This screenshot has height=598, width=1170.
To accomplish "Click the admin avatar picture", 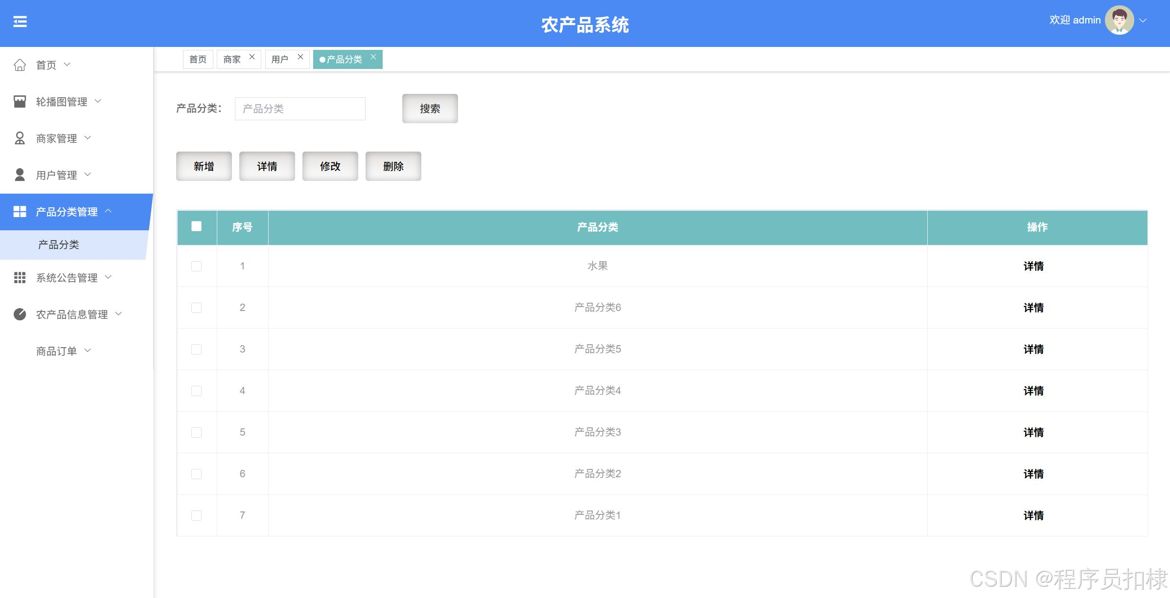I will pos(1119,21).
